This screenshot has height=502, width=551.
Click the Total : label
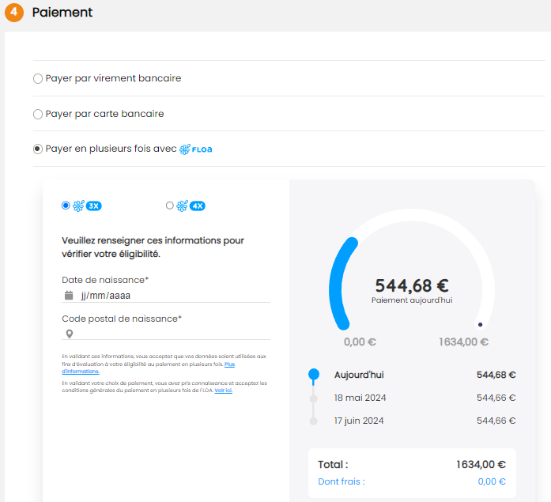pos(333,464)
